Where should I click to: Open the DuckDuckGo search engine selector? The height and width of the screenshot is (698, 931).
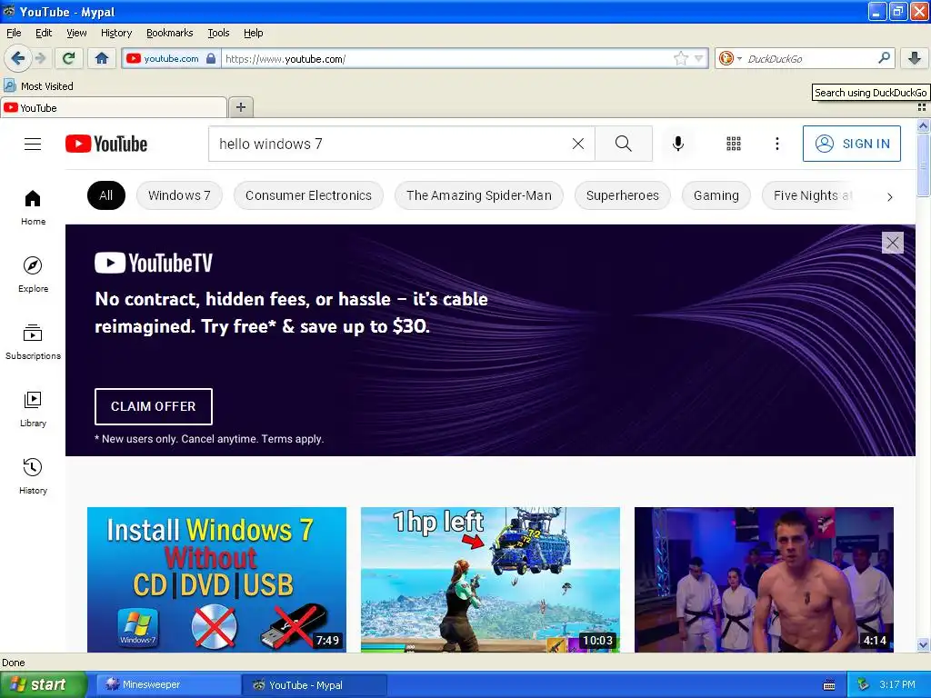coord(730,58)
